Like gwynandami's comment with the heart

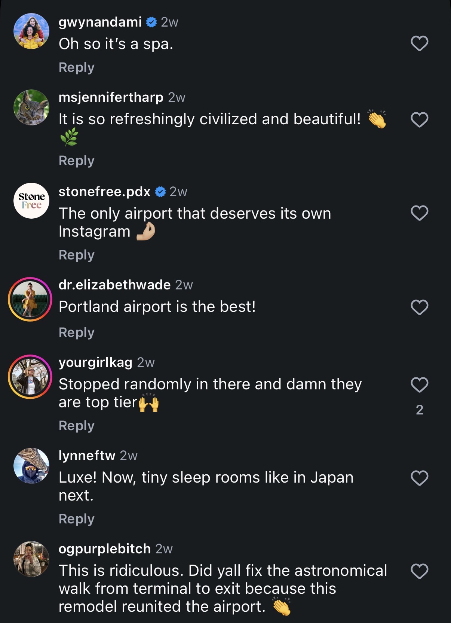coord(419,44)
